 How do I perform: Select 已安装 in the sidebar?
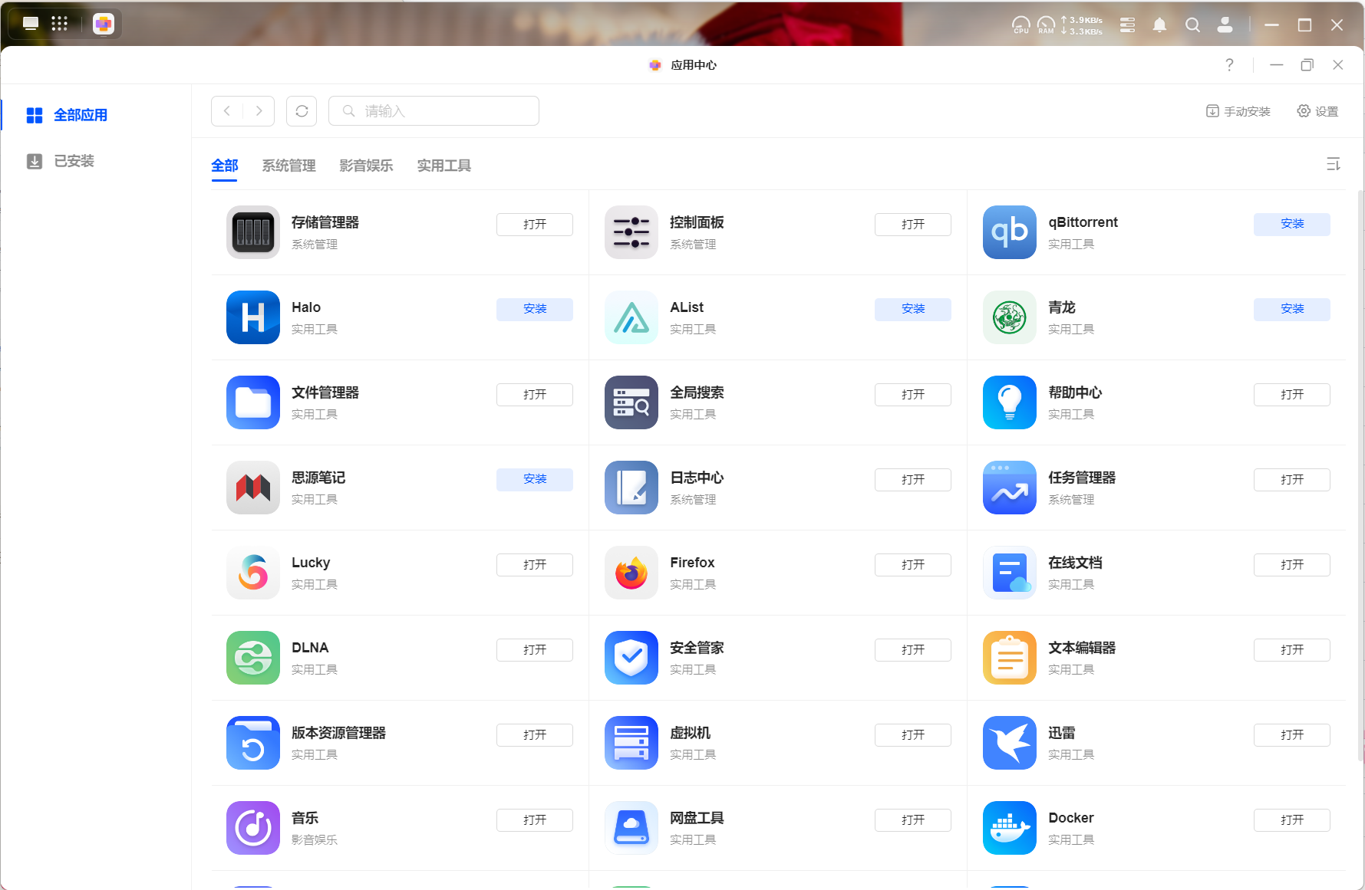tap(96, 161)
